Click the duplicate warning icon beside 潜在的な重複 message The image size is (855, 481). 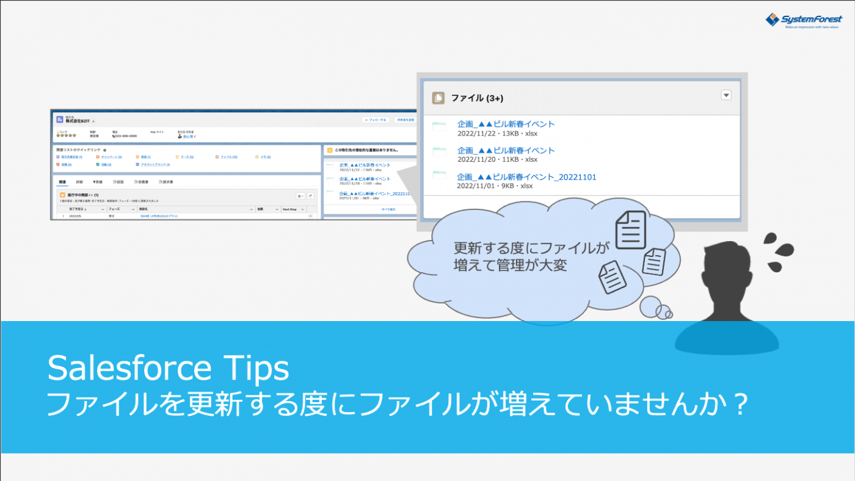tap(330, 150)
